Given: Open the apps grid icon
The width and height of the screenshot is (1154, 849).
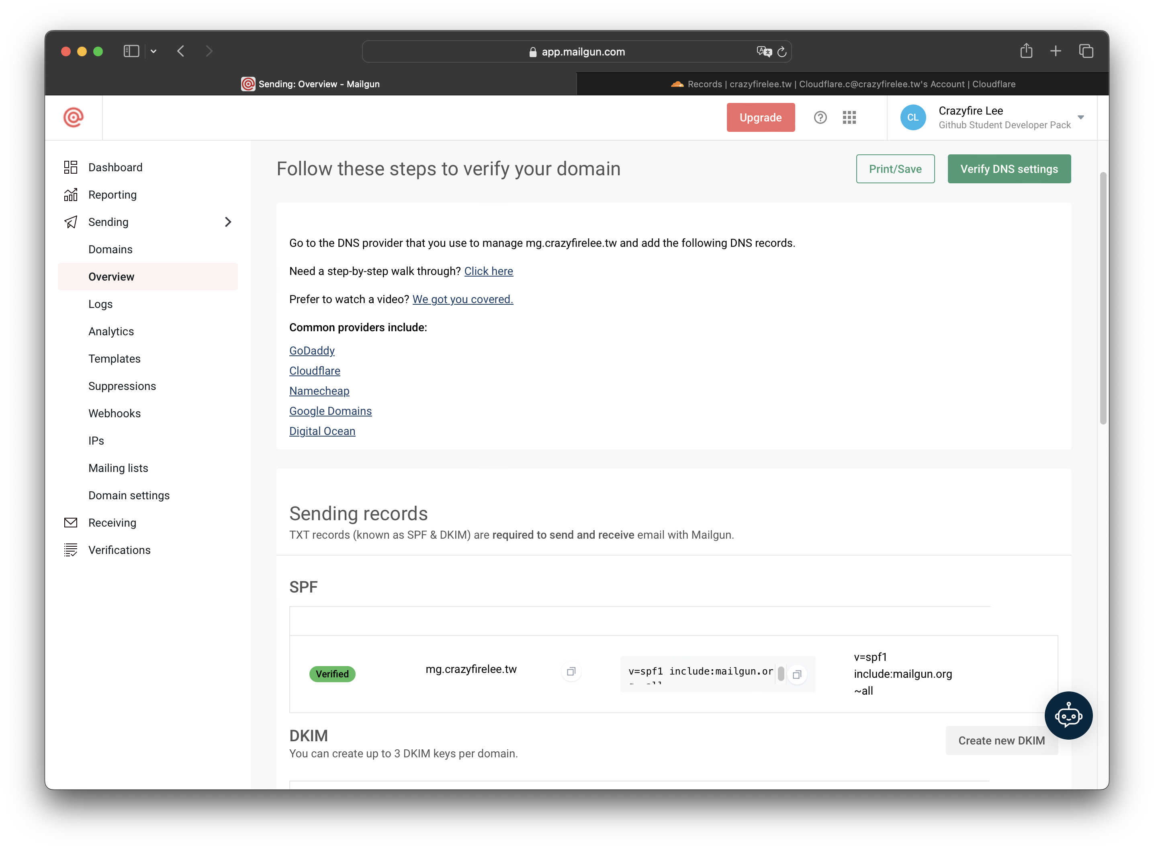Looking at the screenshot, I should point(849,118).
